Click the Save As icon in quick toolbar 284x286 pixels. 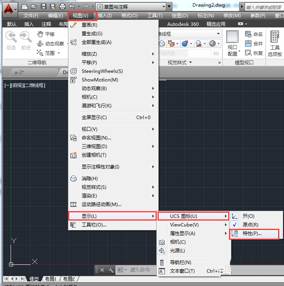[53, 7]
